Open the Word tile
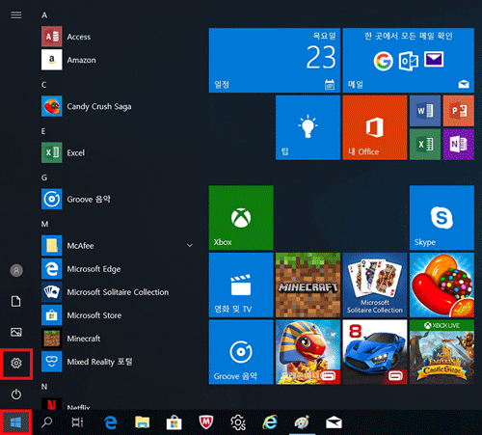 coord(425,111)
